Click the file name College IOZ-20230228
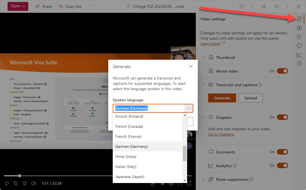 tap(158, 6)
